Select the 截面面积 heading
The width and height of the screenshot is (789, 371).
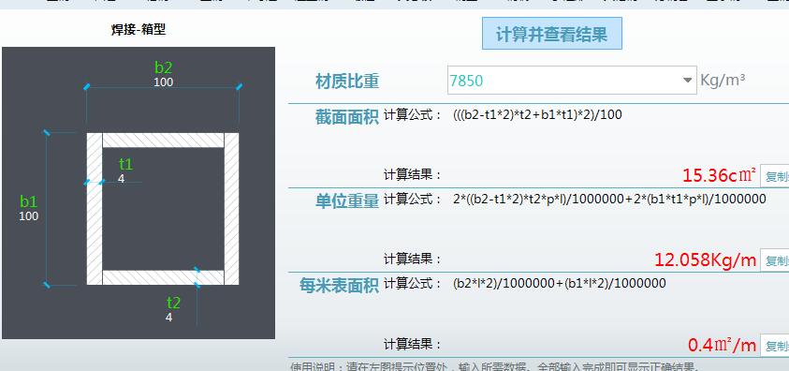[347, 117]
